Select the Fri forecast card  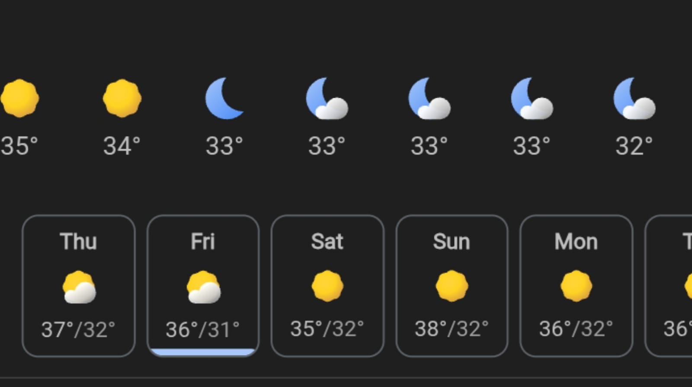click(203, 286)
